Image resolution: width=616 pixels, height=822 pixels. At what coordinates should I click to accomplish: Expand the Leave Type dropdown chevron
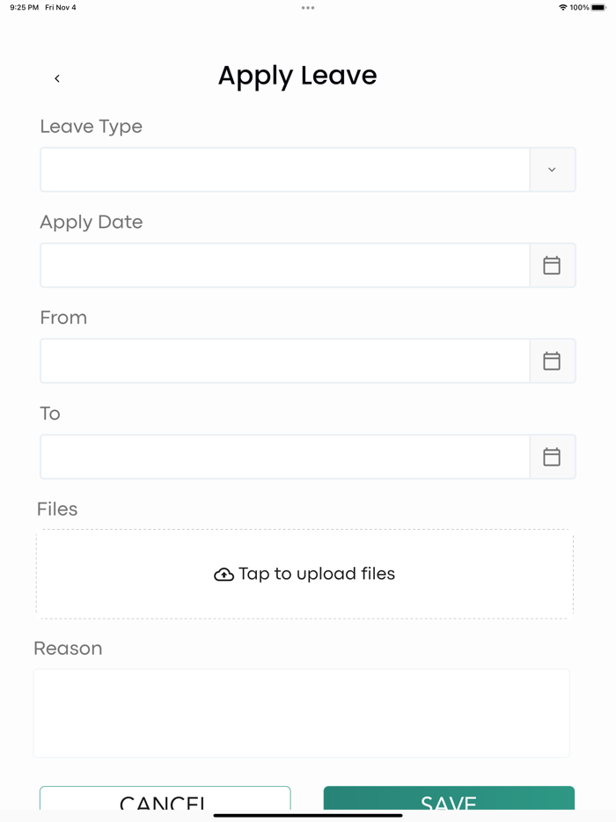pyautogui.click(x=552, y=170)
